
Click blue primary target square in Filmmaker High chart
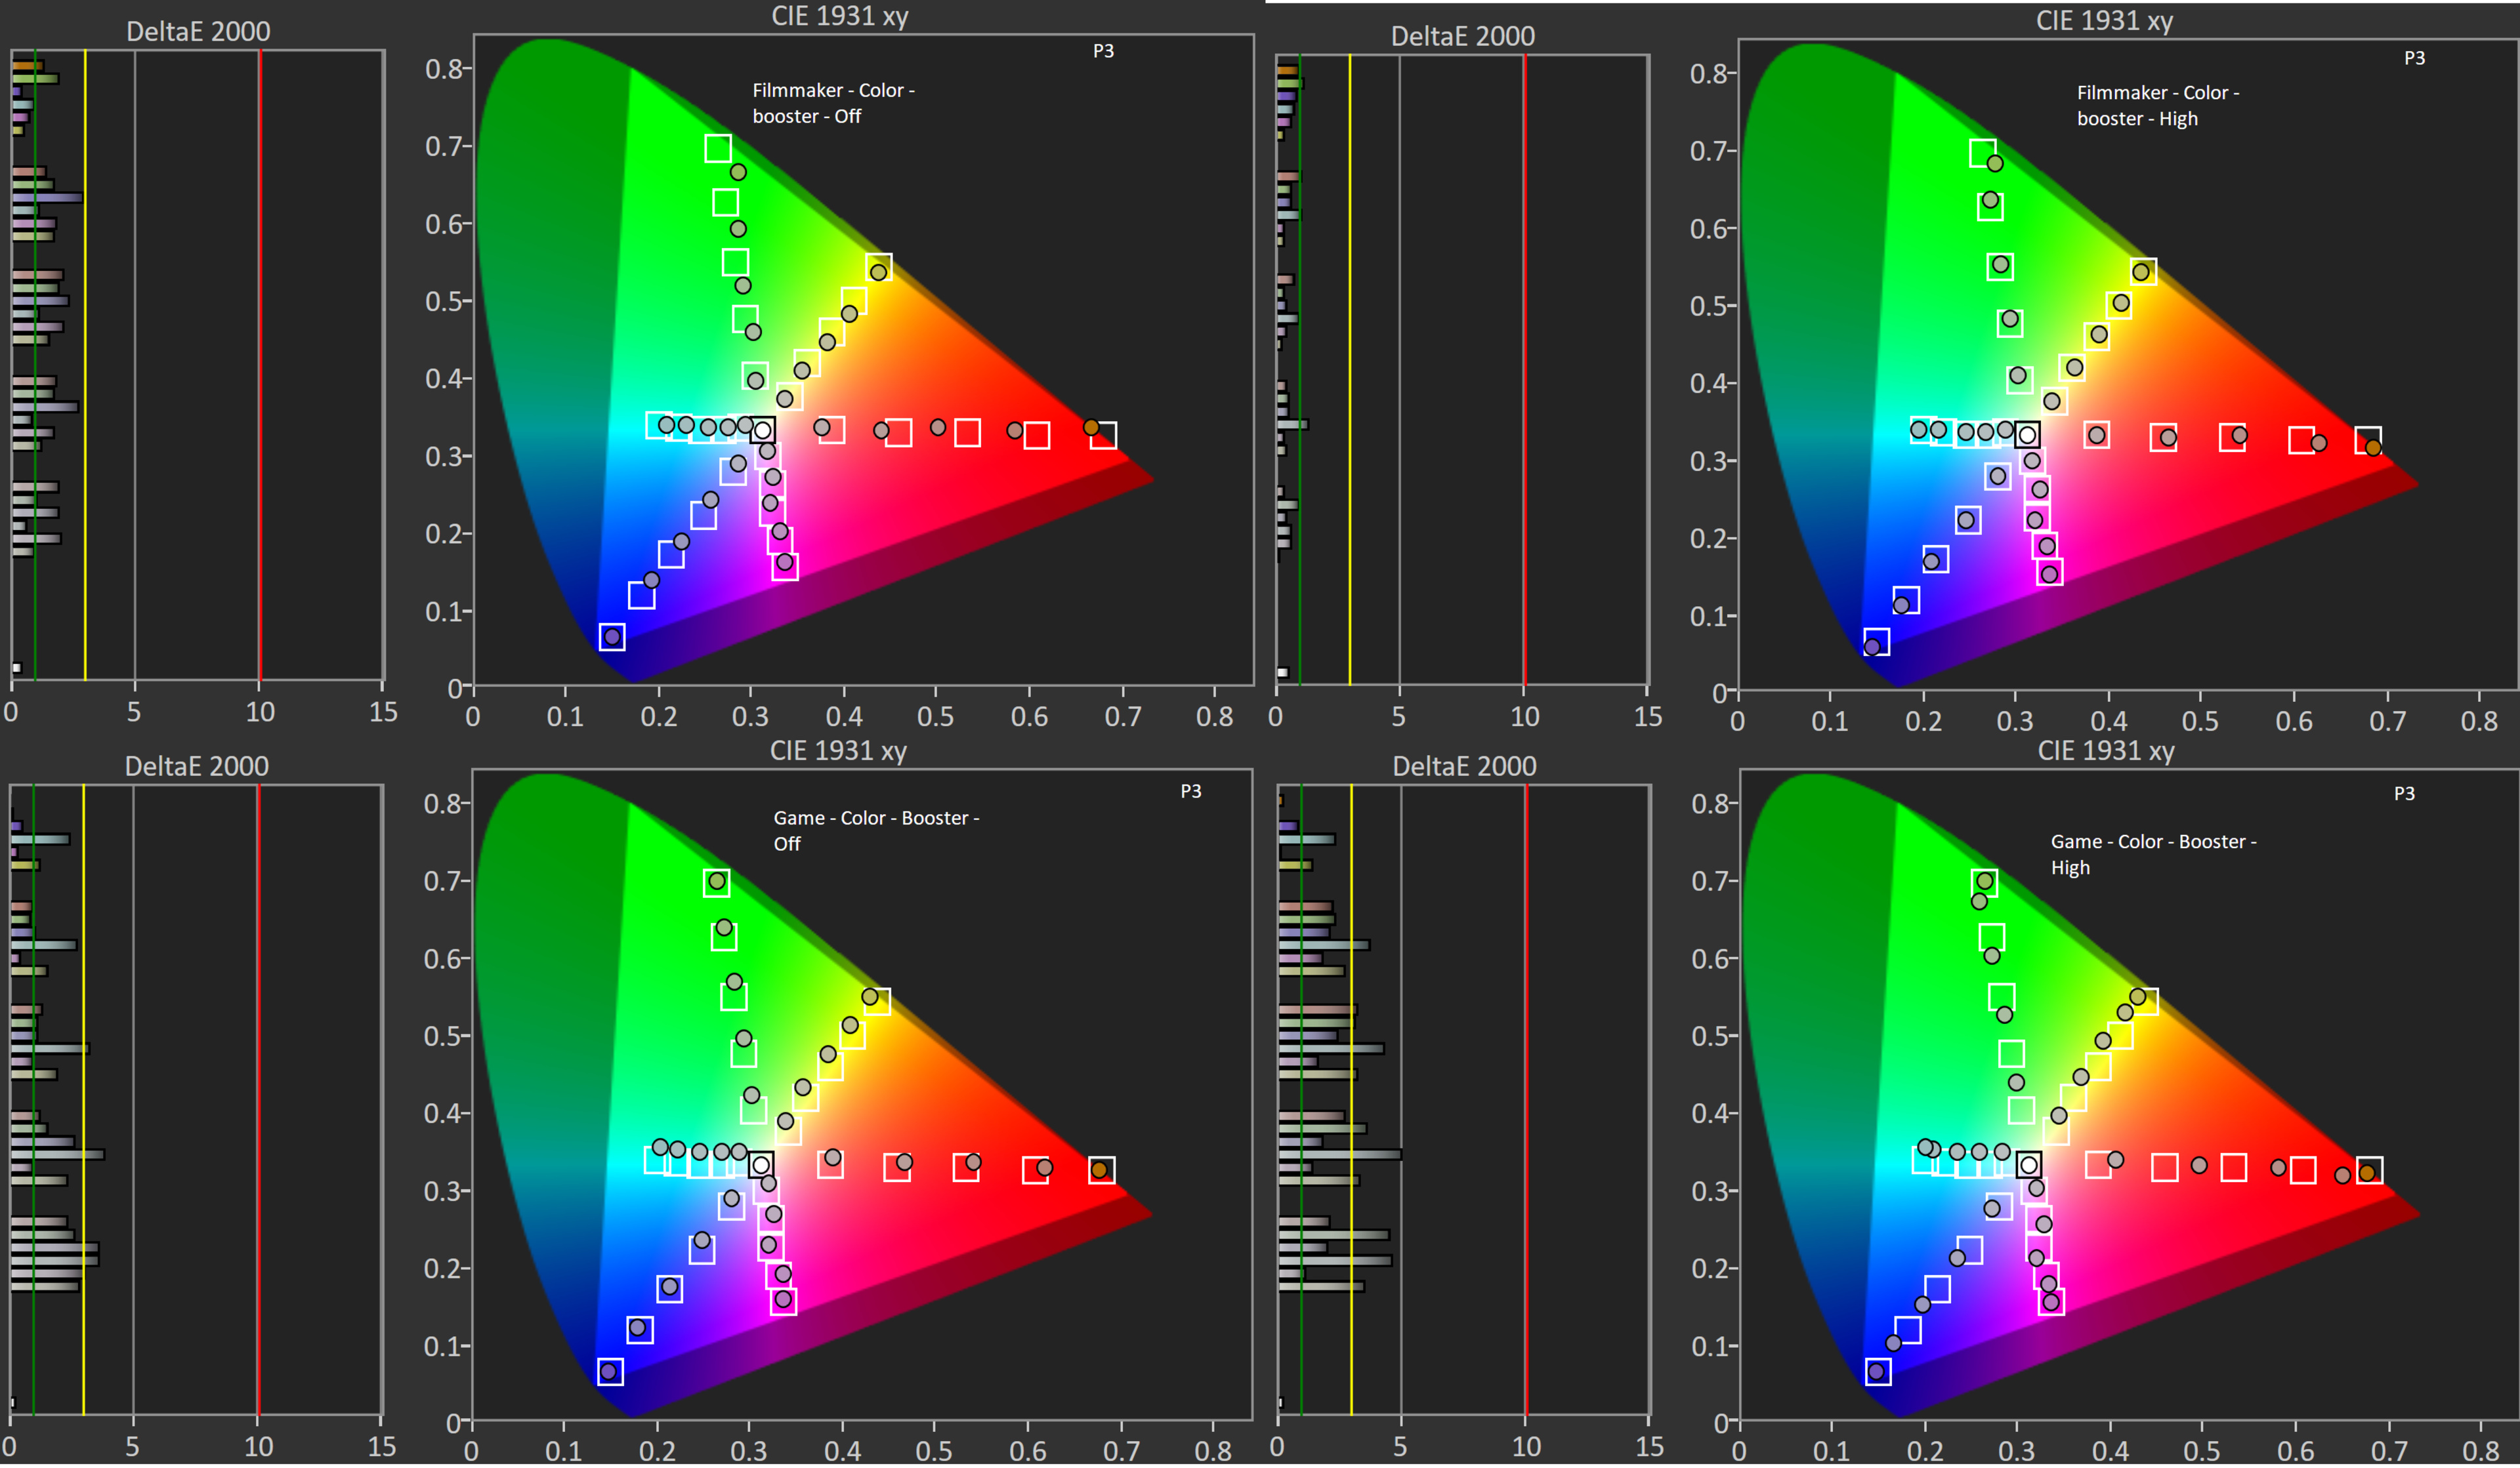[1876, 642]
